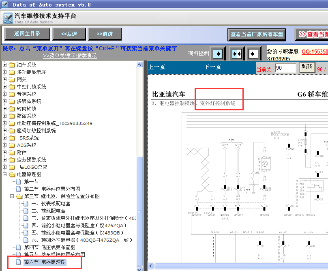Viewport: 328px width, 271px height.
Task: Click the center-collapse view control icon
Action: [237, 54]
